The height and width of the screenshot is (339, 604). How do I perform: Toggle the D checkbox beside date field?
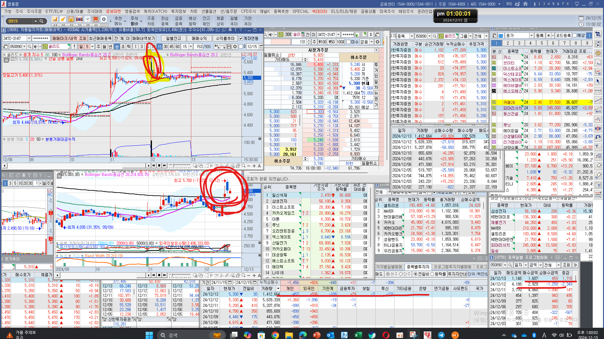[x=241, y=46]
